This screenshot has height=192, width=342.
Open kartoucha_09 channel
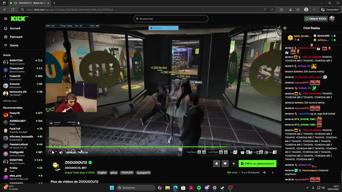(23, 93)
